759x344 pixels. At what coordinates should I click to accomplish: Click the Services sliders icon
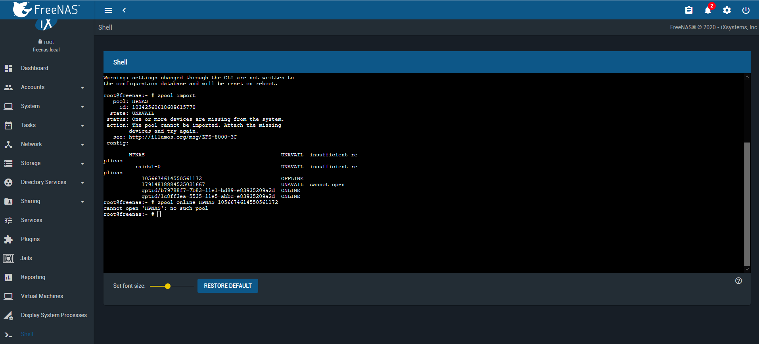pos(8,220)
